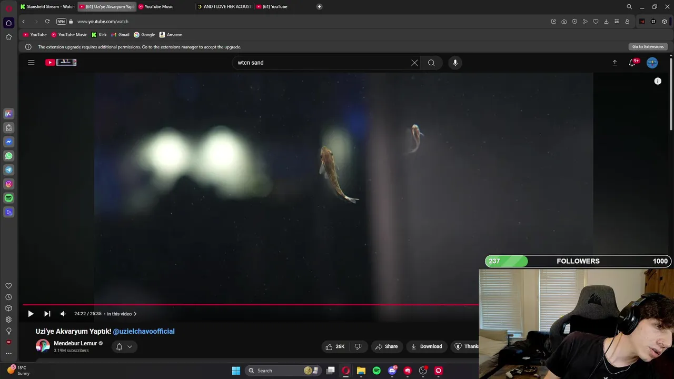This screenshot has width=674, height=379.
Task: Show the video info card icon
Action: pyautogui.click(x=658, y=81)
